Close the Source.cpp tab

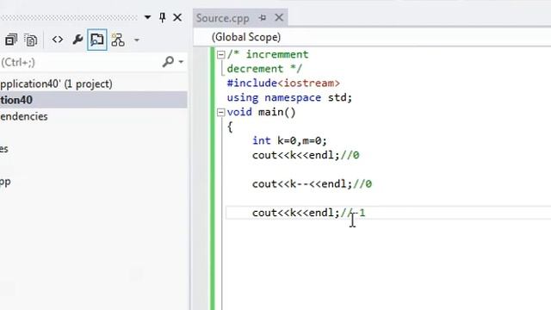click(x=279, y=17)
